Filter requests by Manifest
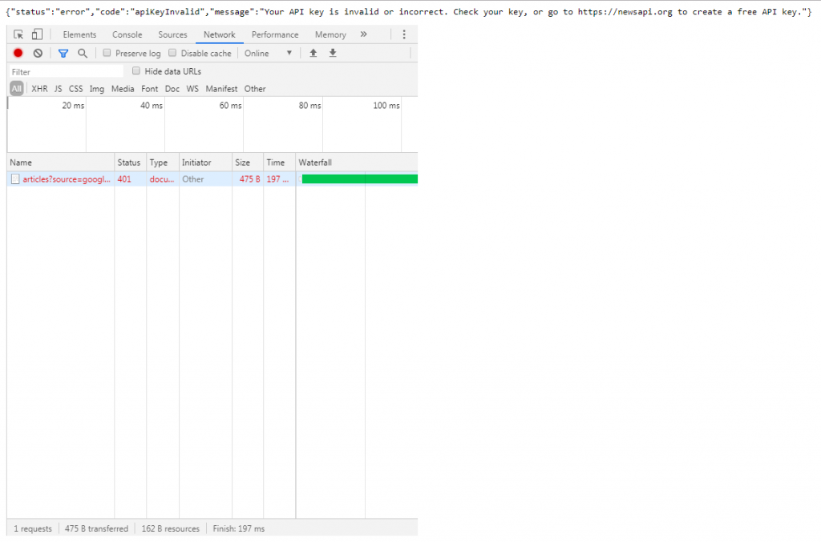This screenshot has width=821, height=542. coord(221,89)
